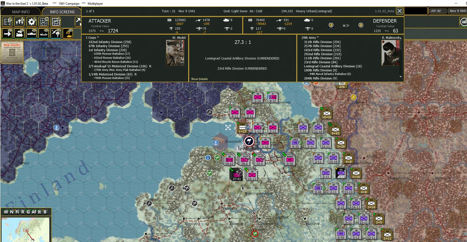Image resolution: width=467 pixels, height=242 pixels.
Task: Toggle the B nation filter on minimap
Action: [45, 212]
